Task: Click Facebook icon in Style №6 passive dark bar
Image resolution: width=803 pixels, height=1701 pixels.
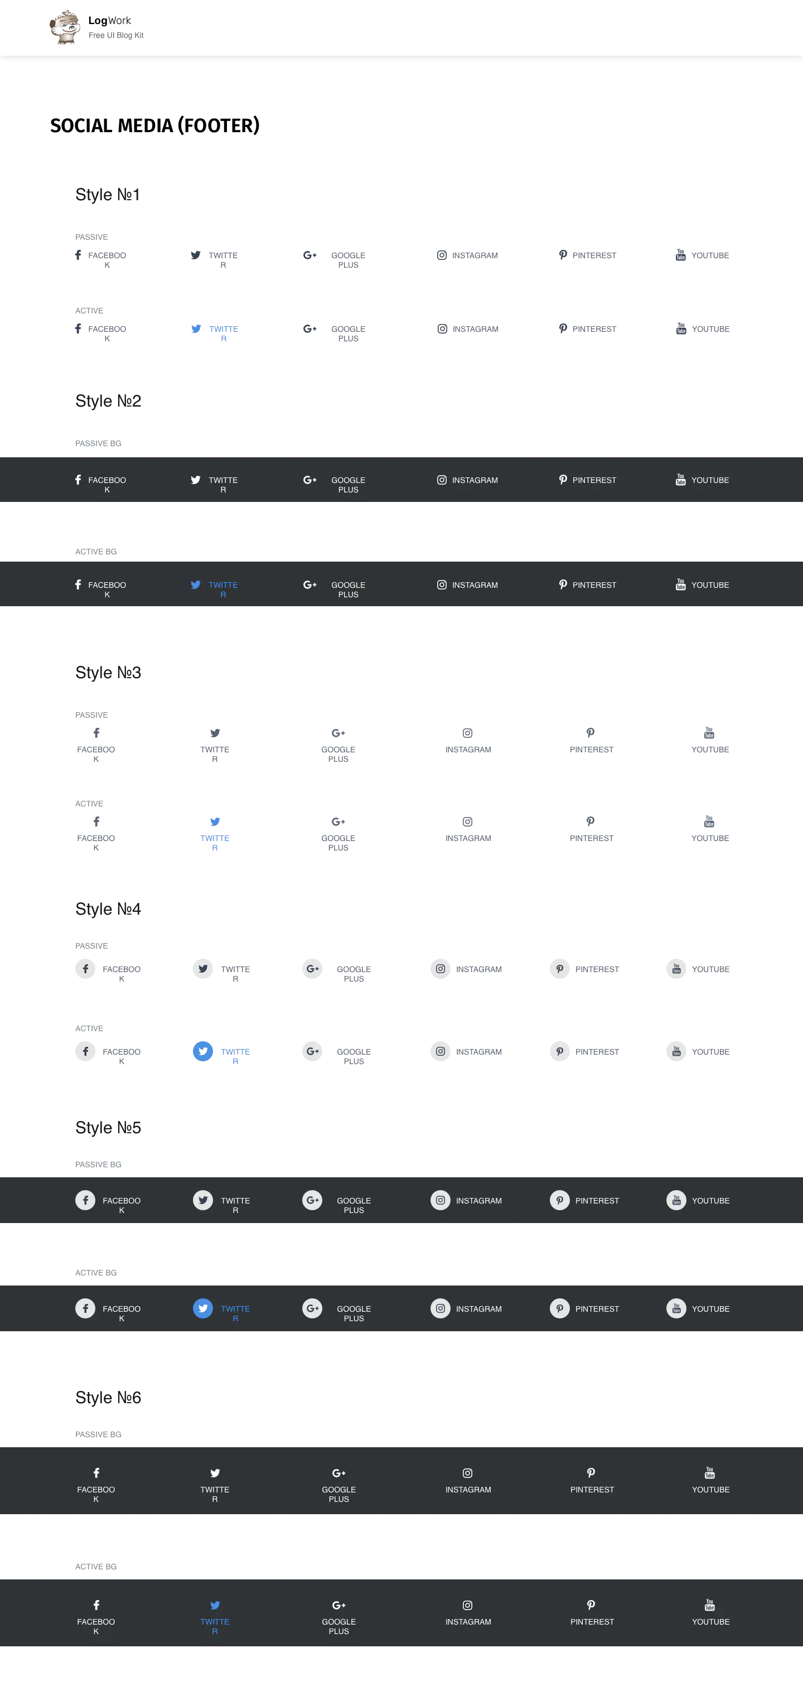Action: (x=96, y=1473)
